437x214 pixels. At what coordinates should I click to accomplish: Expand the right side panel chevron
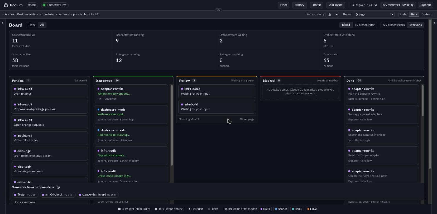pyautogui.click(x=434, y=23)
